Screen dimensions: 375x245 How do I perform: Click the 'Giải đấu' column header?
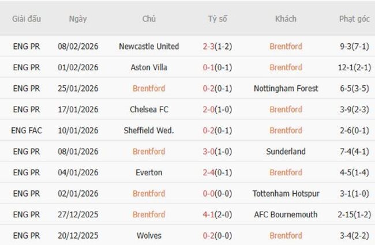click(27, 18)
